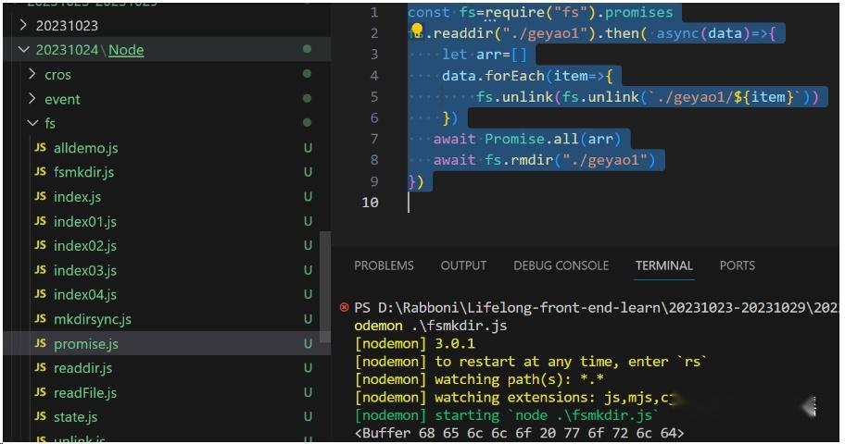The height and width of the screenshot is (444, 845).
Task: Click the JS icon next to index03.js
Action: point(40,270)
